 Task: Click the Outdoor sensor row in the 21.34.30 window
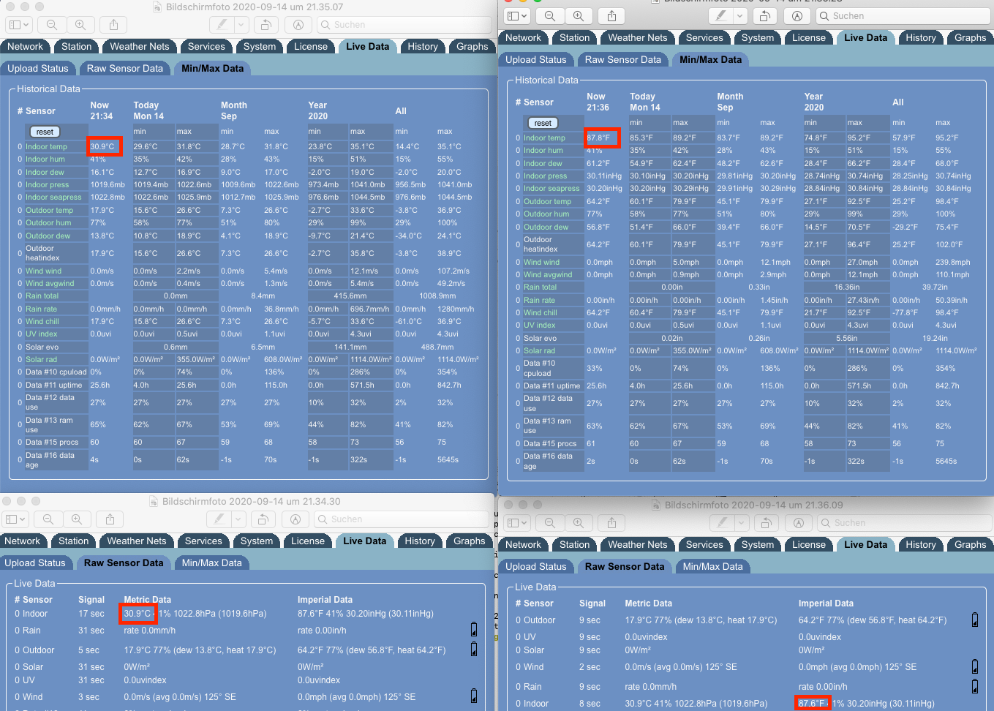click(x=244, y=650)
